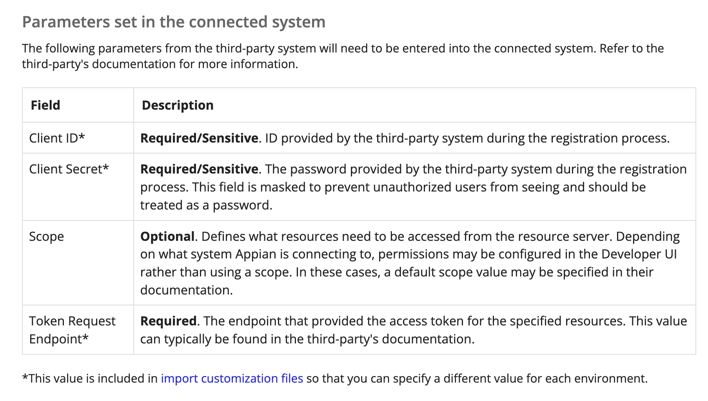Click bold 'Required' in Token Request Endpoint row
The image size is (708, 401).
169,321
